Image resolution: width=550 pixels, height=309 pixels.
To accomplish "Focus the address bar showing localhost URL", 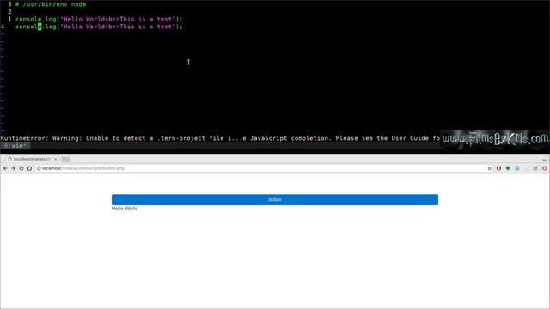I will pos(263,168).
